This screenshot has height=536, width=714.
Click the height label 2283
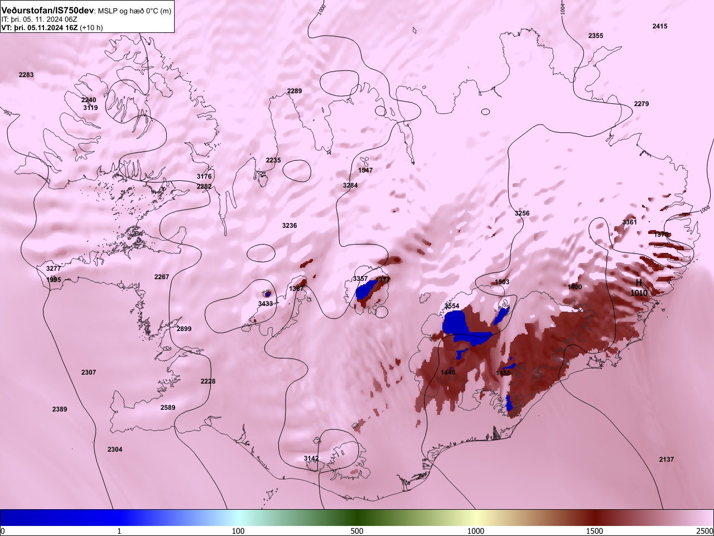(26, 75)
